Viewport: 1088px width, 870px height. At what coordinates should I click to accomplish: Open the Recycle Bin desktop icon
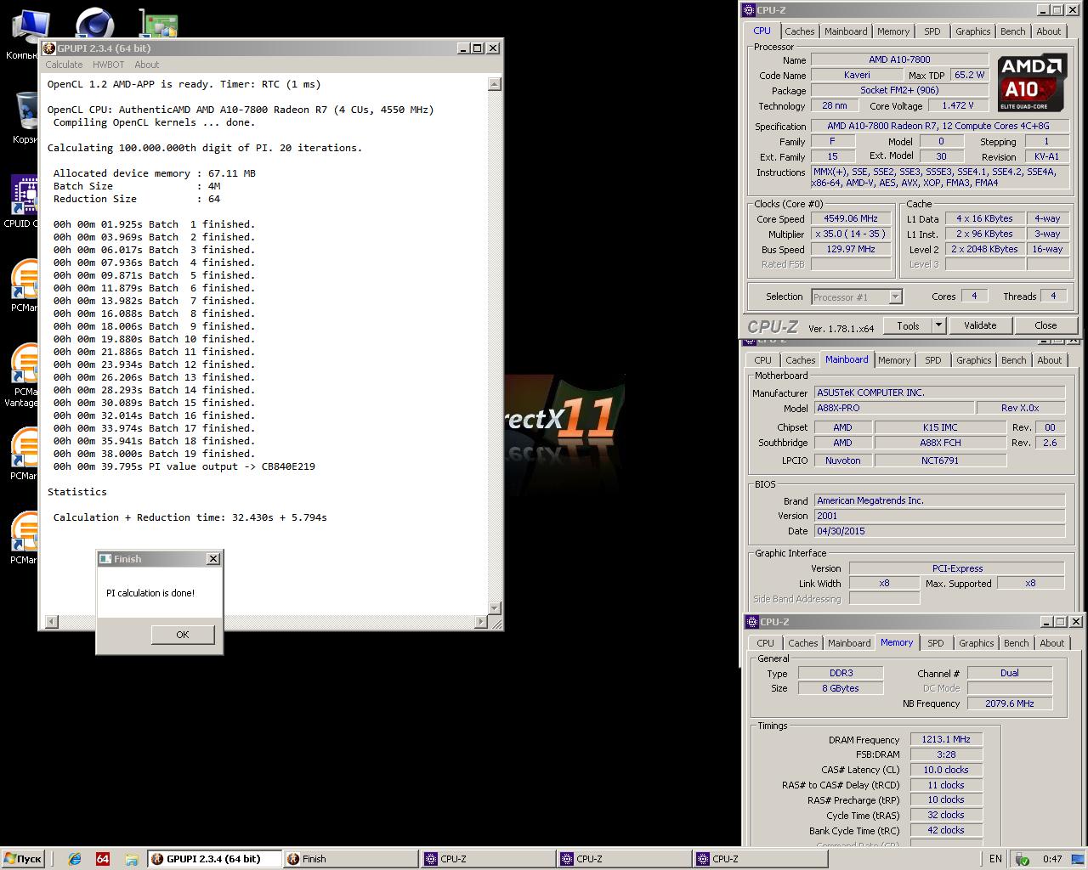click(x=25, y=117)
